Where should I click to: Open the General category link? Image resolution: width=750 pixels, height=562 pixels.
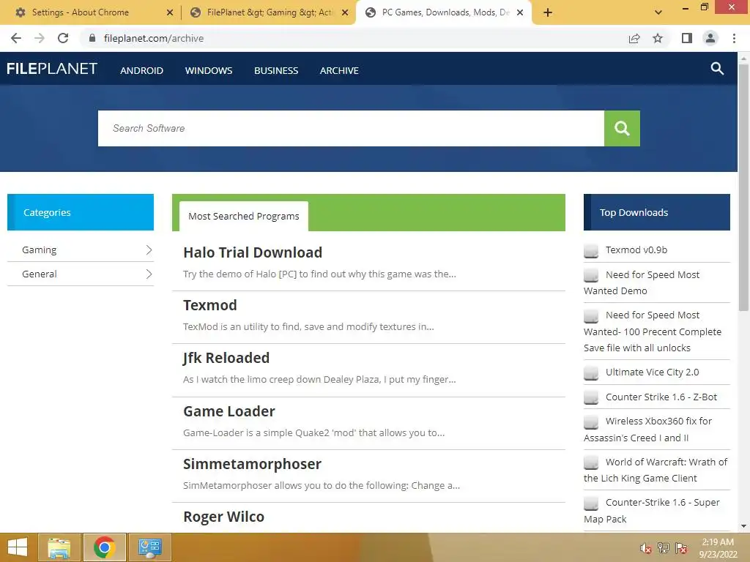[x=40, y=274]
